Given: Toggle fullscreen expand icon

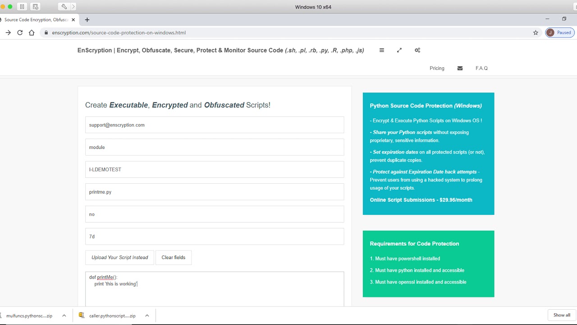Looking at the screenshot, I should (x=399, y=50).
